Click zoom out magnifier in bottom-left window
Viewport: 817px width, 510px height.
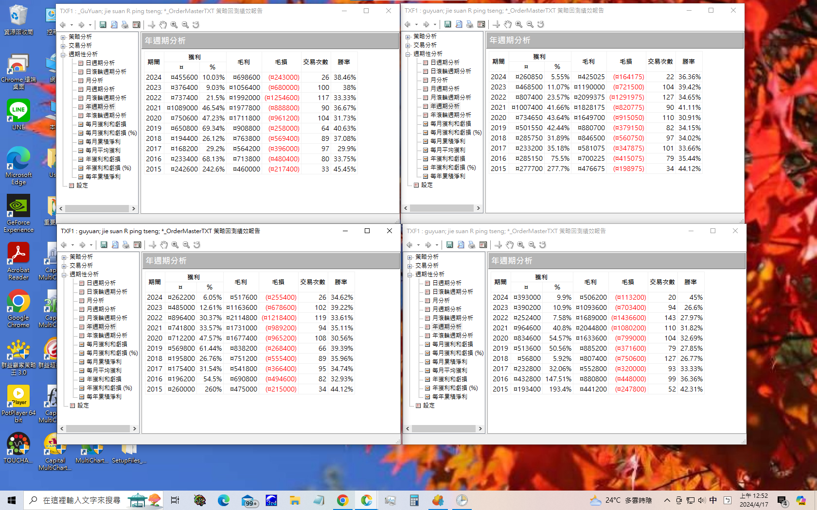point(186,245)
